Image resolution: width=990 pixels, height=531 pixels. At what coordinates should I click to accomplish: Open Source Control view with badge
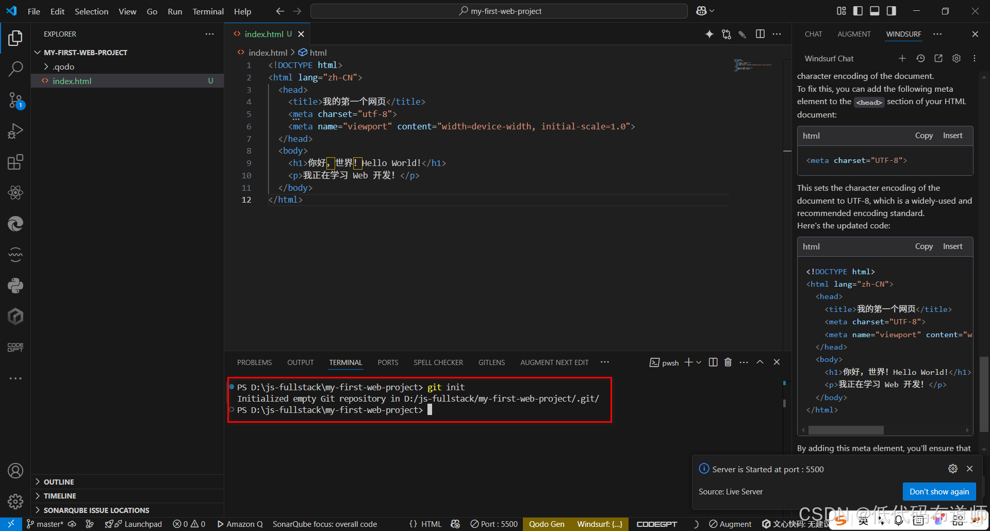click(x=15, y=100)
